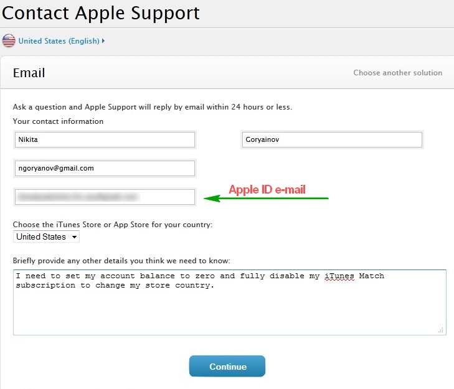Click the last name field containing Goryainov
This screenshot has height=389, width=454.
(331, 139)
